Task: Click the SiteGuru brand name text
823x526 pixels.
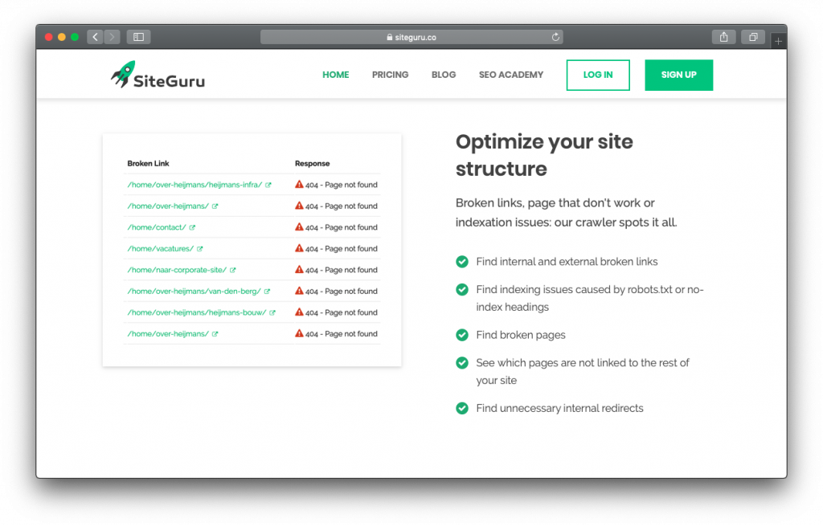Action: coord(169,81)
